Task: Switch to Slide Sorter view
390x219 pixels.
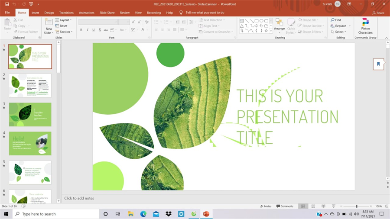Action: pyautogui.click(x=313, y=206)
